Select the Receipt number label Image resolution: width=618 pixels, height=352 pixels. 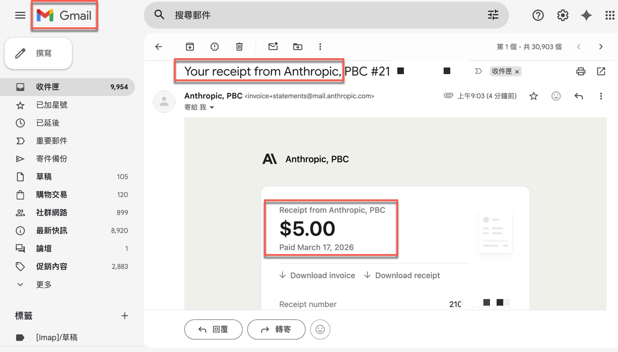(308, 304)
